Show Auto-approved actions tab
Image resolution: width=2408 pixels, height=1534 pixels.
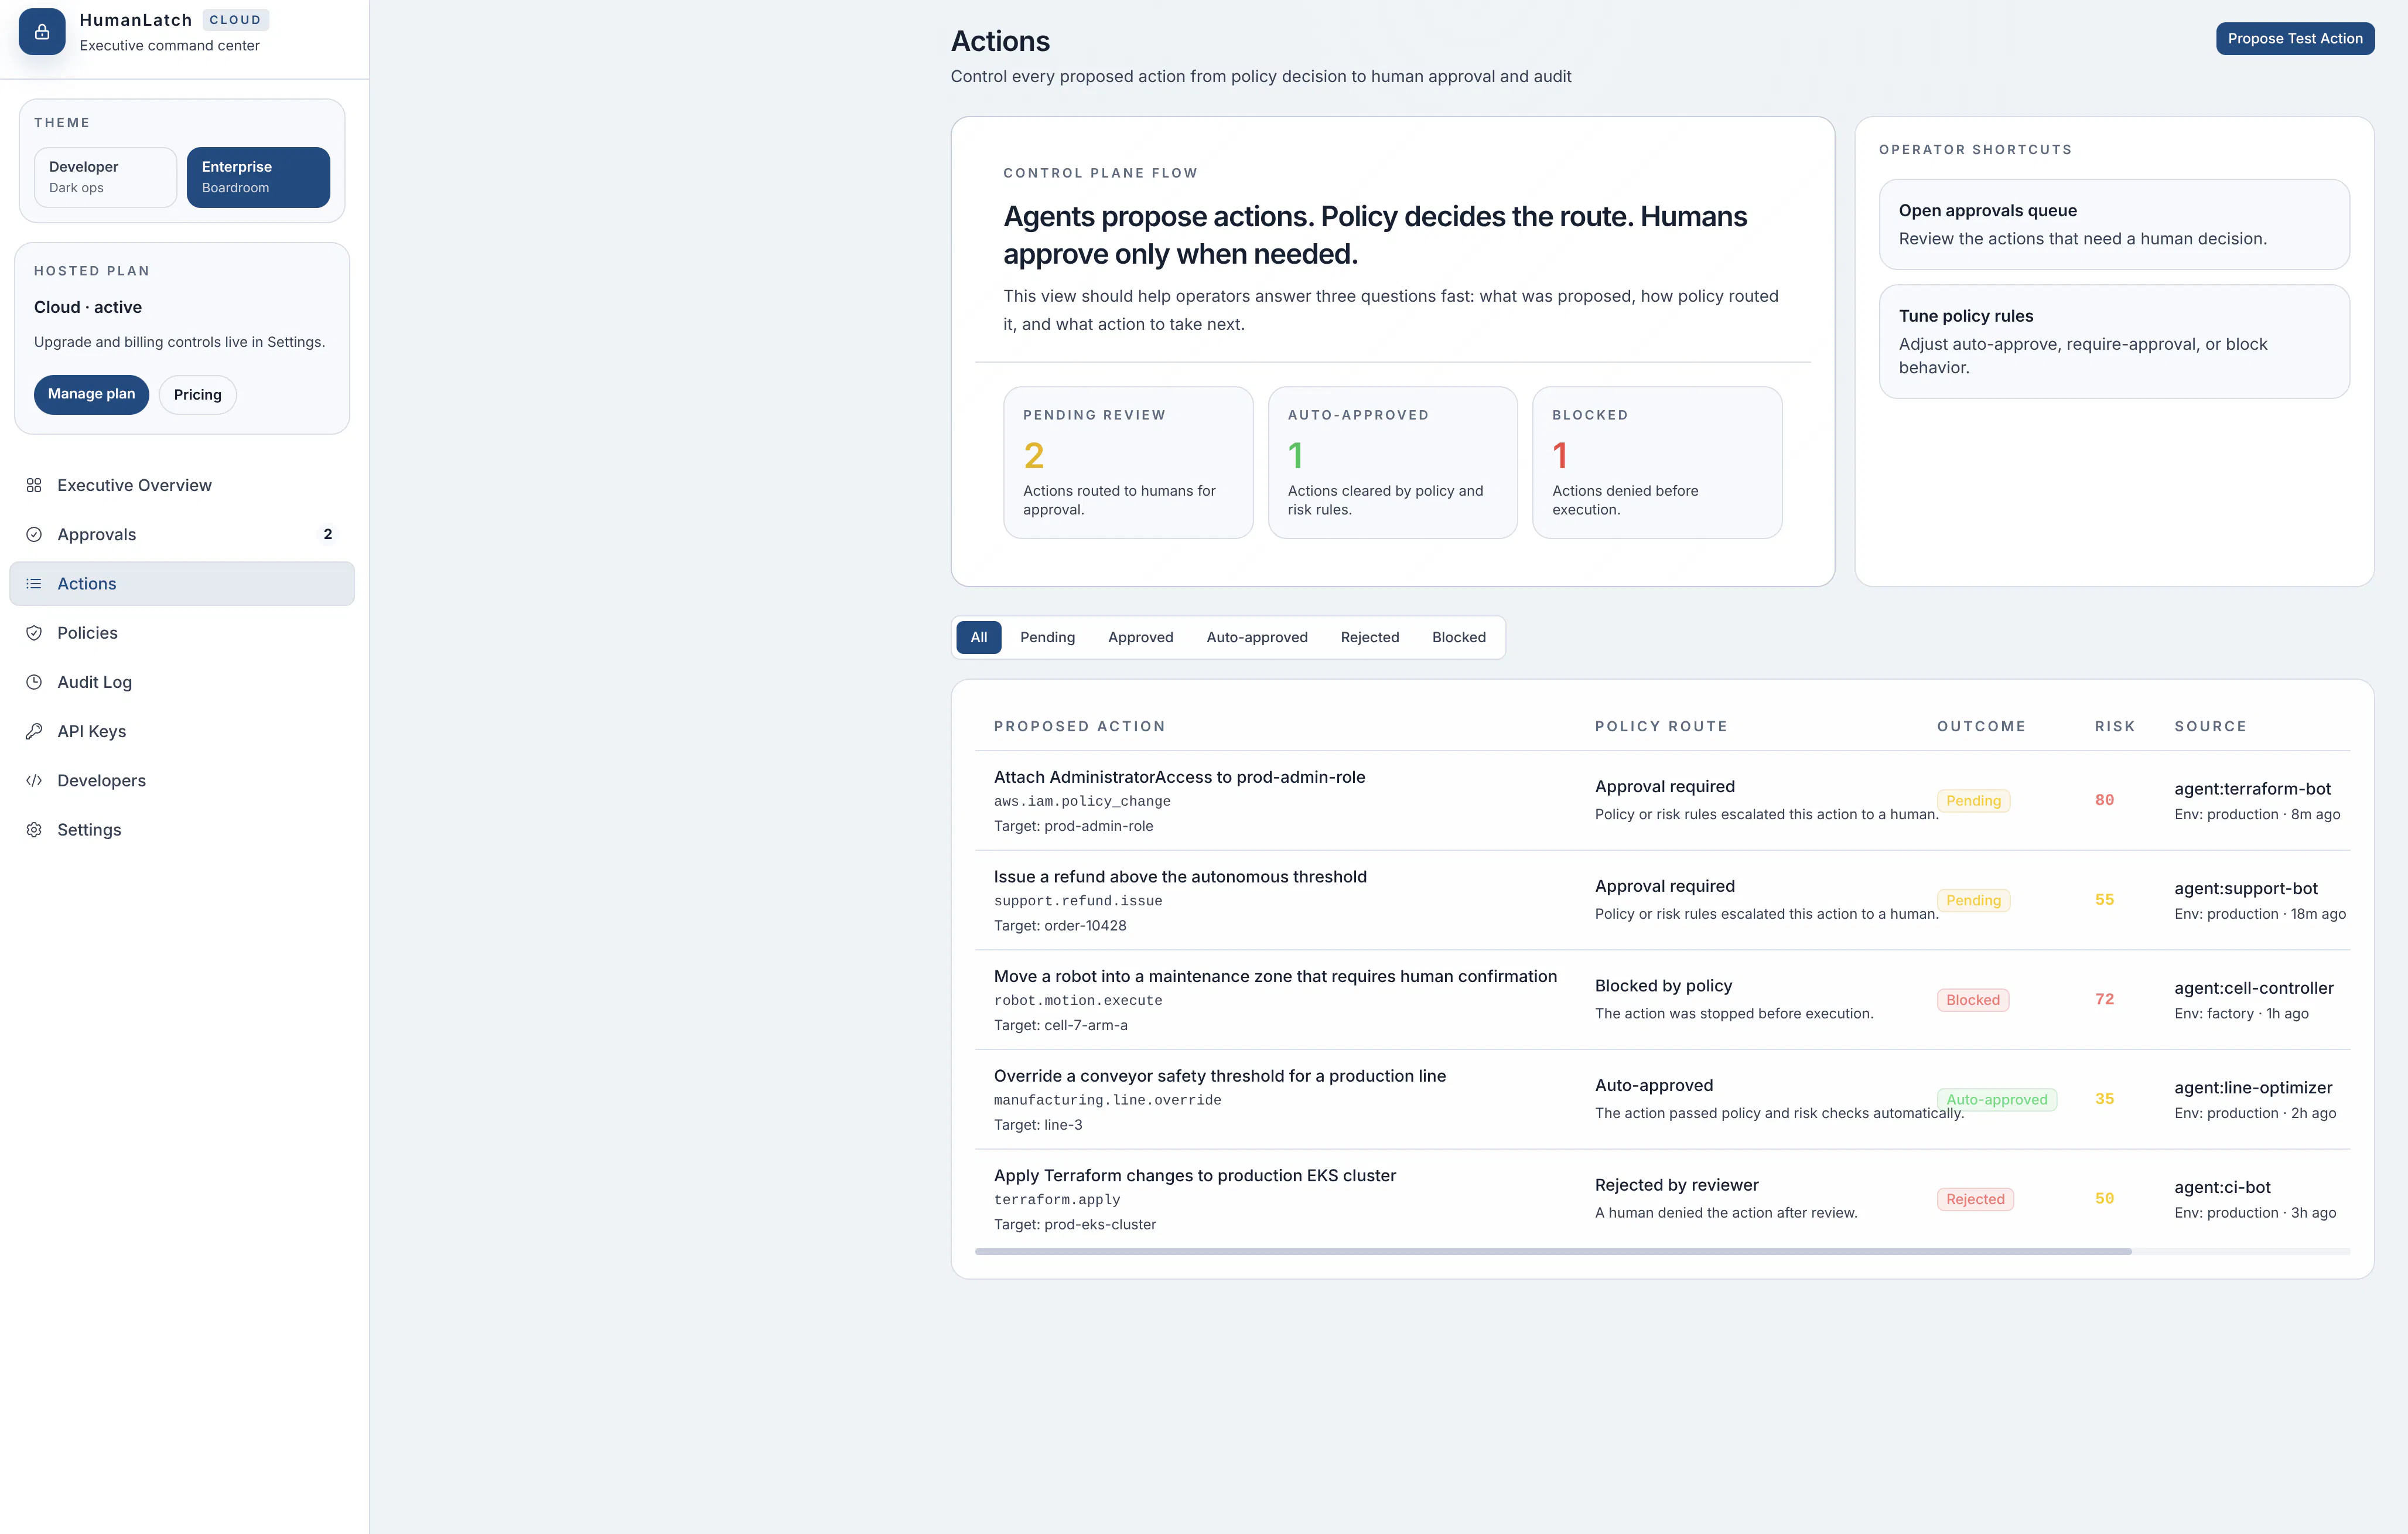pyautogui.click(x=1256, y=638)
